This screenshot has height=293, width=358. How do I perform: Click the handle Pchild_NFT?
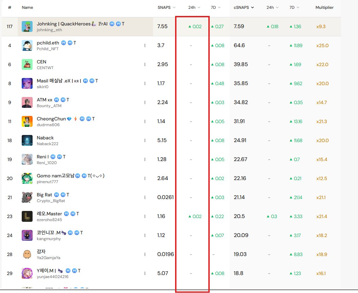pyautogui.click(x=48, y=49)
